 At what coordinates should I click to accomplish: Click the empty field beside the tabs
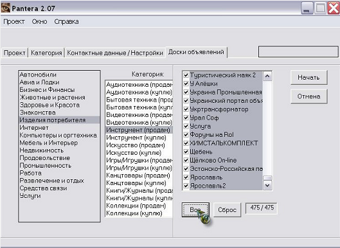coord(298,51)
